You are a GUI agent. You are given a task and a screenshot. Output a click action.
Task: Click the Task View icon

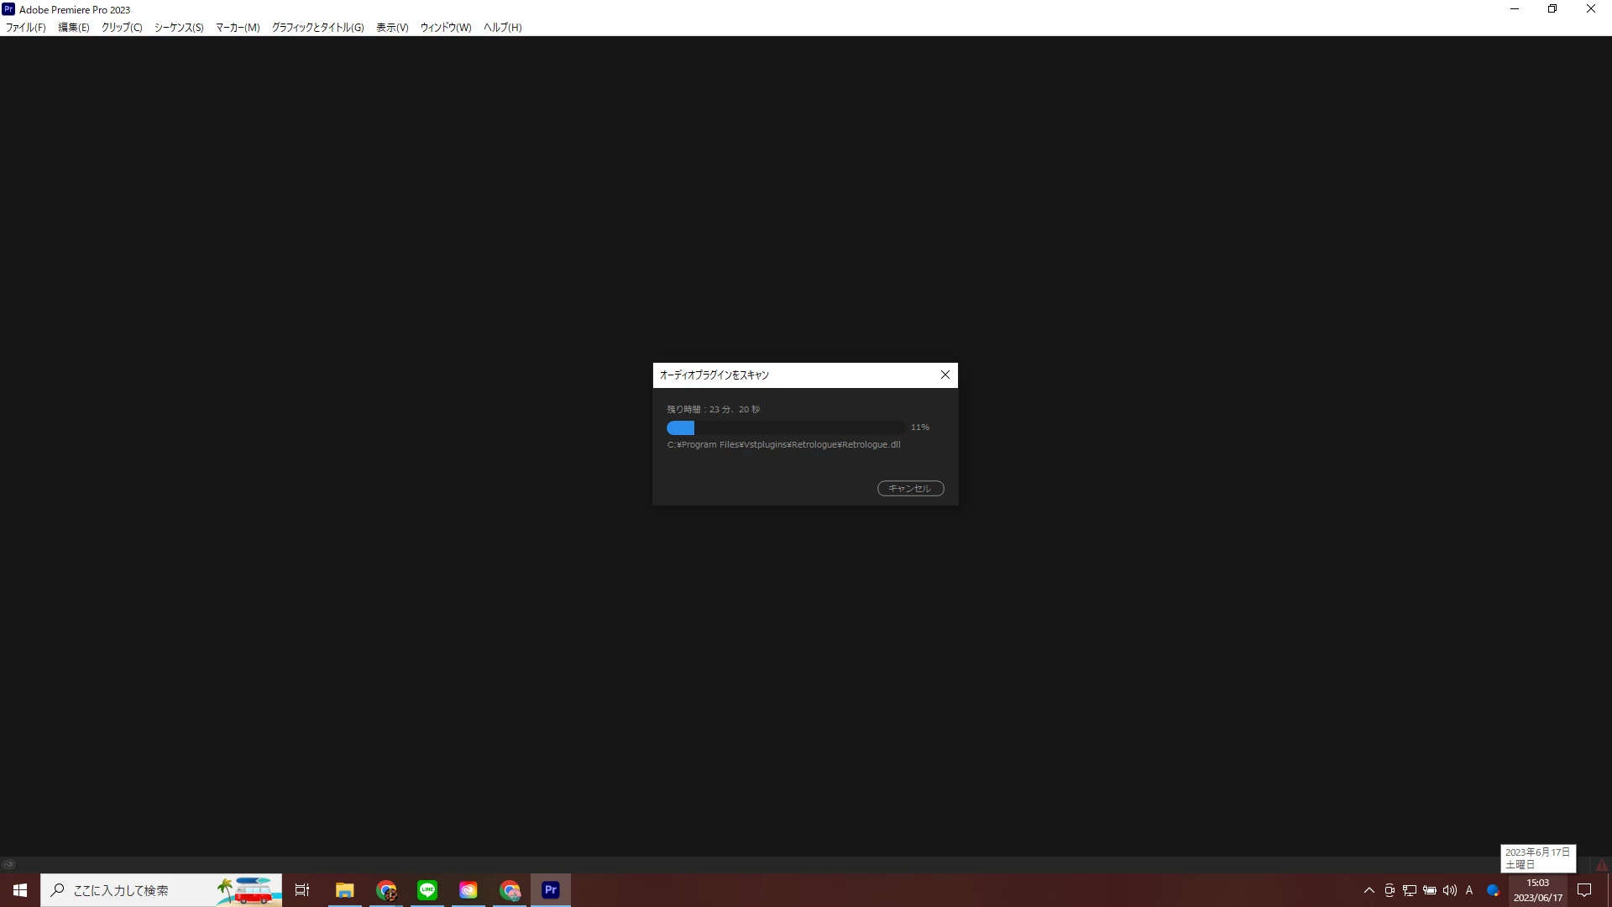point(302,890)
